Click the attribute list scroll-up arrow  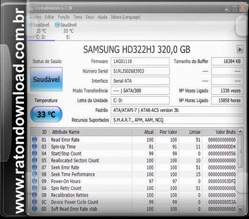coord(241,131)
